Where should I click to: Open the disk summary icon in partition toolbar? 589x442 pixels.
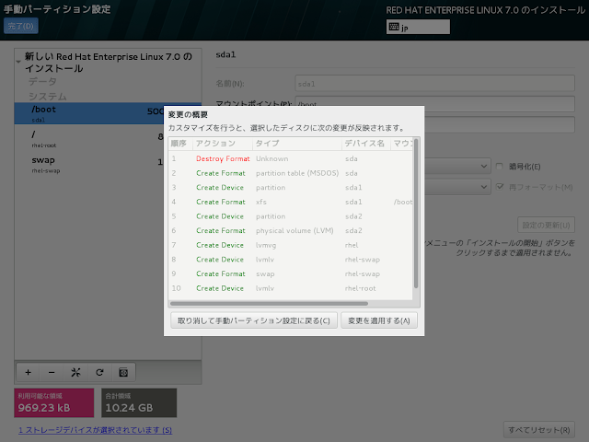[123, 372]
